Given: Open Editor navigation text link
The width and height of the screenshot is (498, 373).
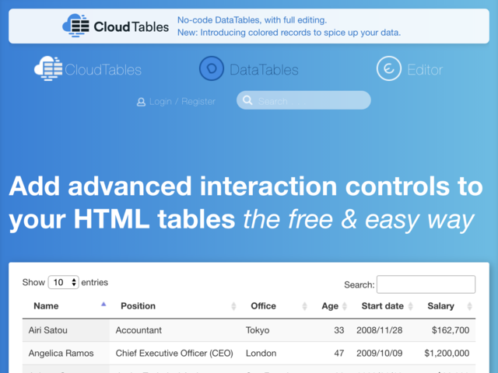Looking at the screenshot, I should [425, 70].
